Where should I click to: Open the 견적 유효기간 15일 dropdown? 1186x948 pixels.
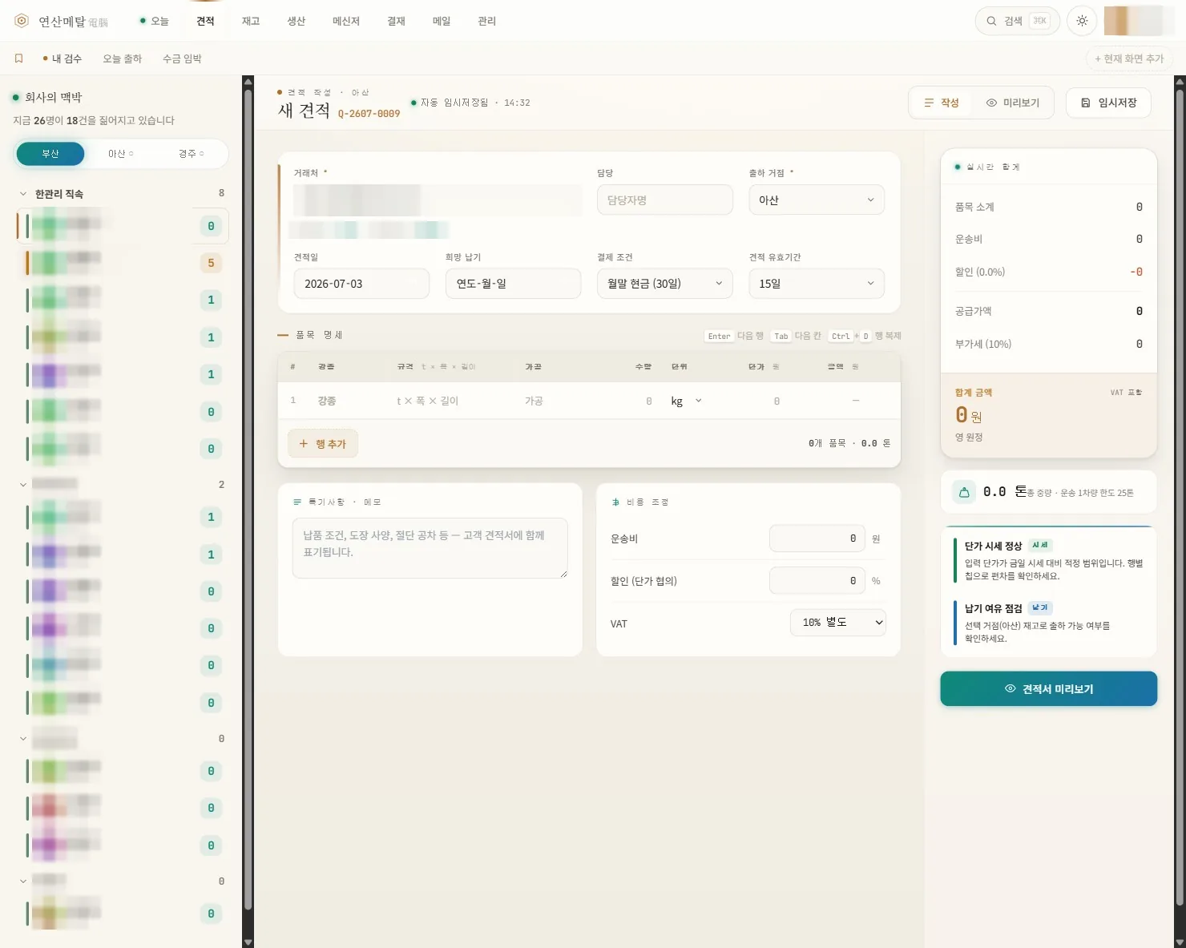(x=817, y=283)
